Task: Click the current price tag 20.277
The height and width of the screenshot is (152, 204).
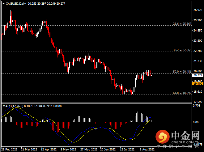Action: 198,75
